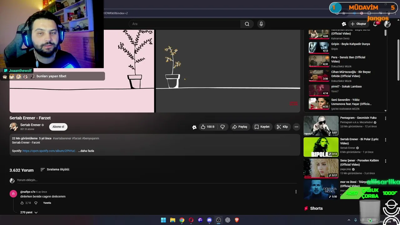Focus the Ara search field
This screenshot has height=225, width=400.
tap(184, 24)
